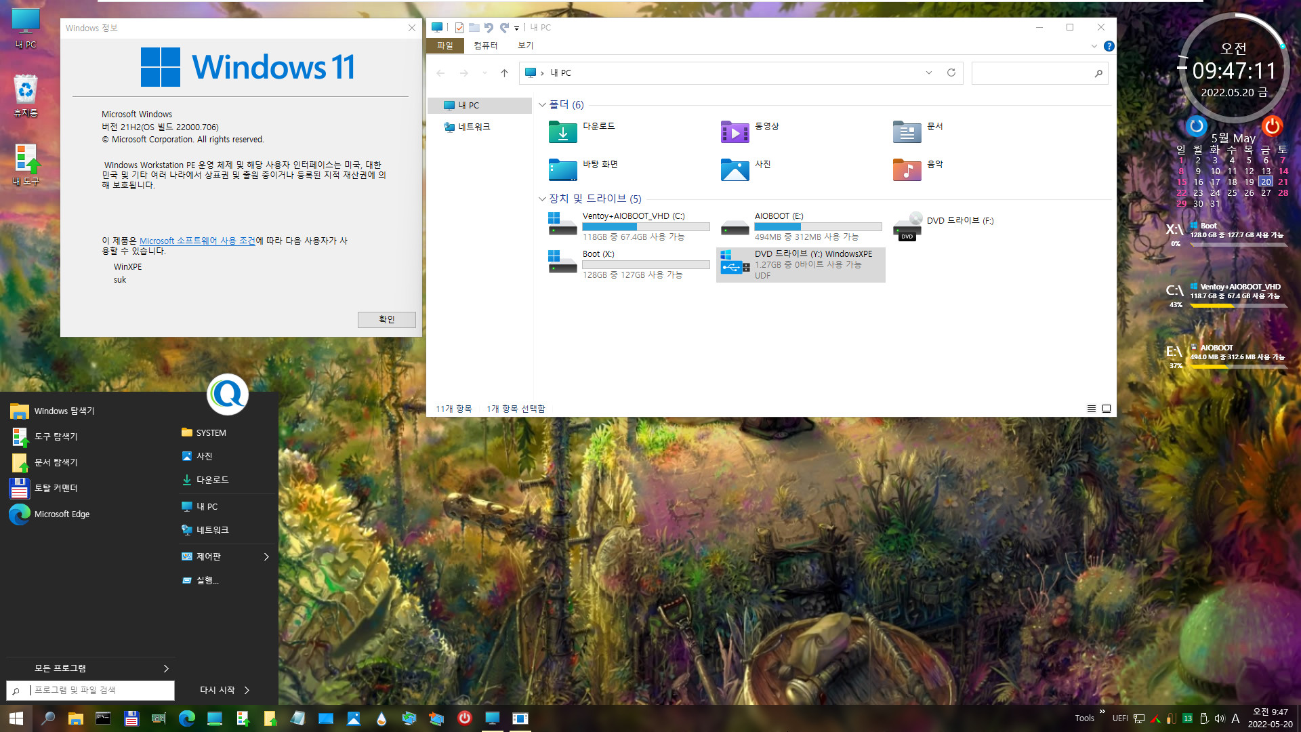Open Total Commander floppy icon on taskbar
The width and height of the screenshot is (1301, 732).
click(x=131, y=718)
